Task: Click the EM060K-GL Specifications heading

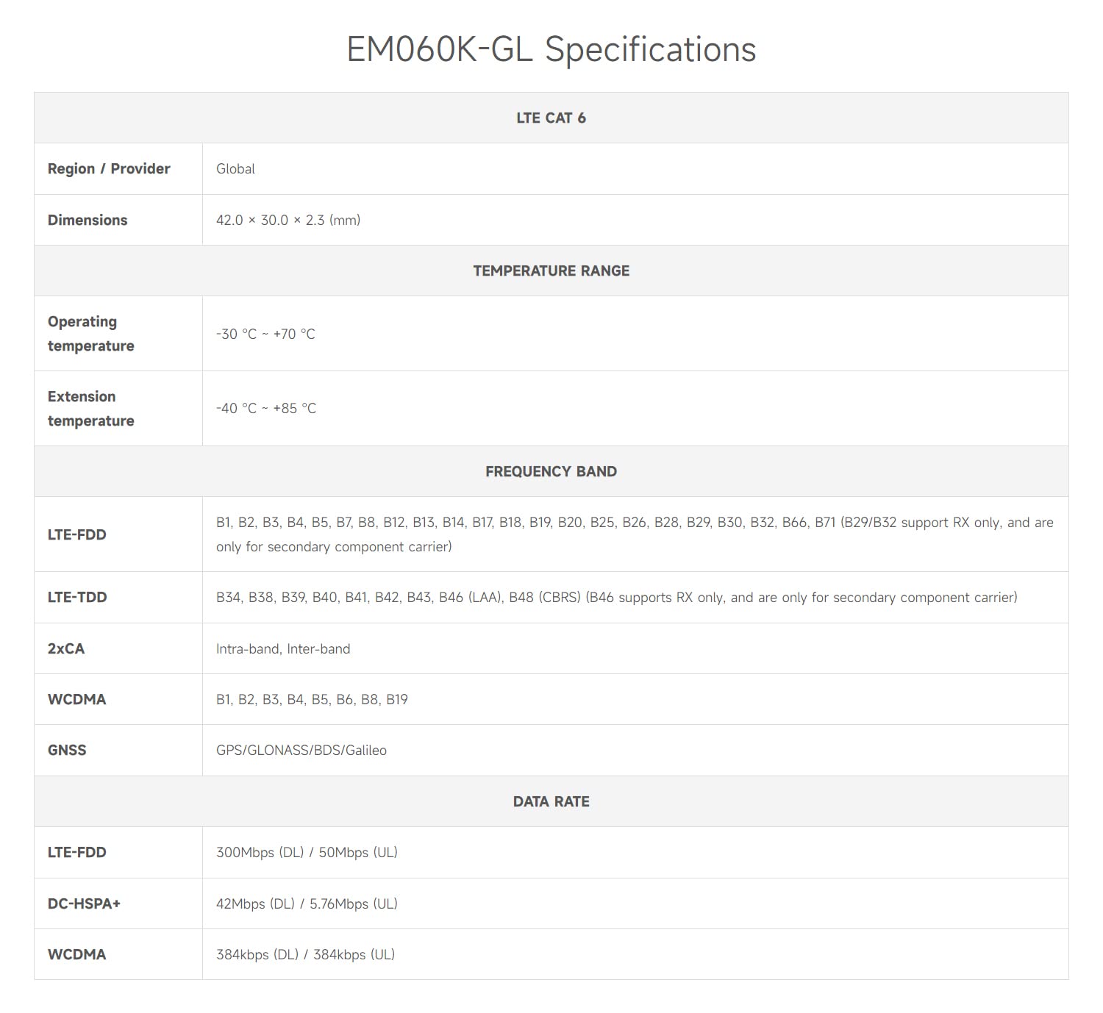Action: coord(551,50)
